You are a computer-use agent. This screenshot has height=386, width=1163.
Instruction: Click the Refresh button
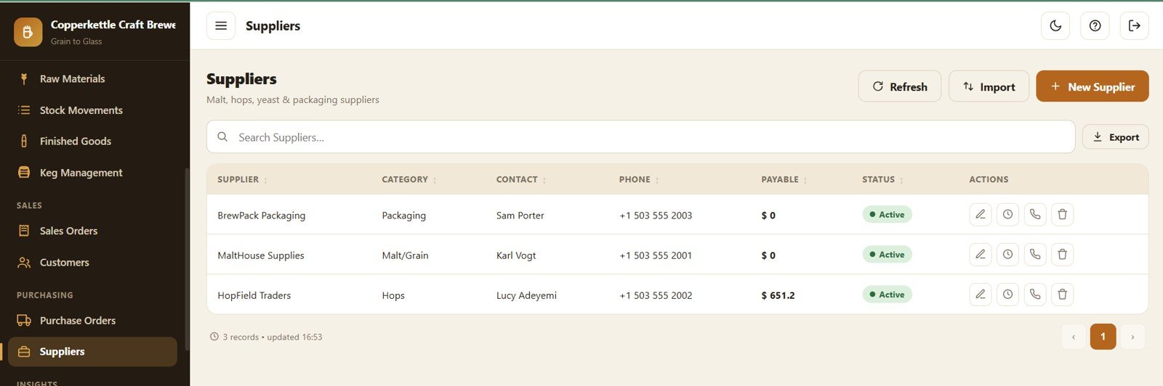coord(900,86)
